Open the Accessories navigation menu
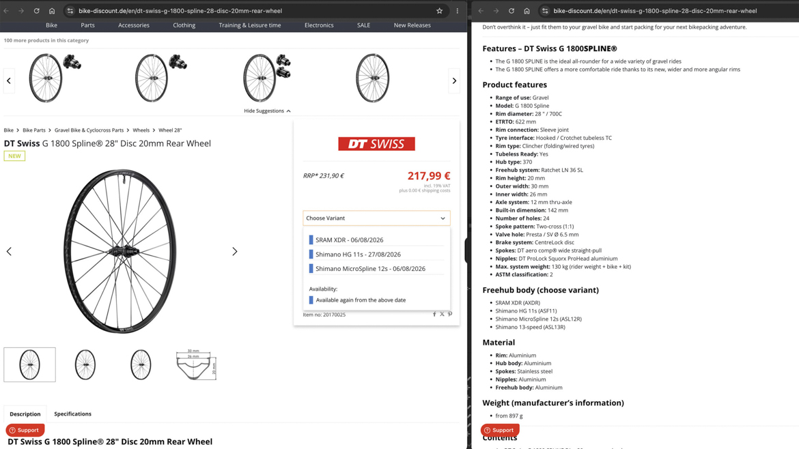Viewport: 799px width, 449px height. pyautogui.click(x=133, y=25)
